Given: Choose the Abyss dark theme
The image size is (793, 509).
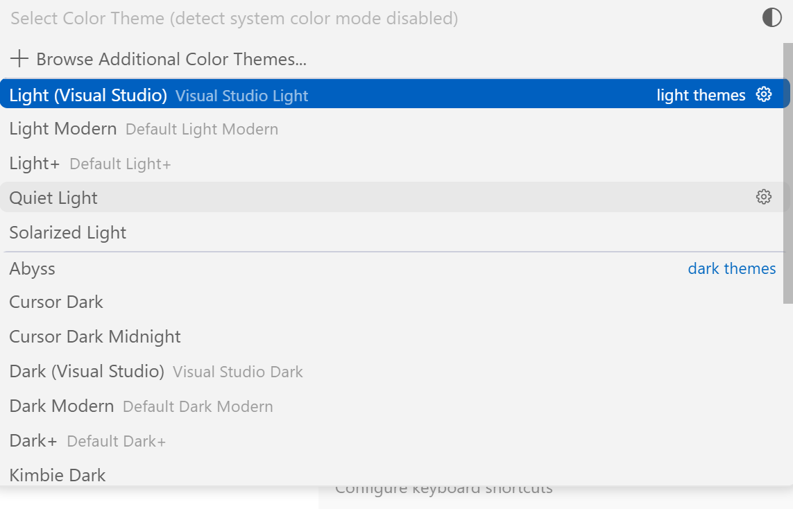Looking at the screenshot, I should (x=395, y=268).
